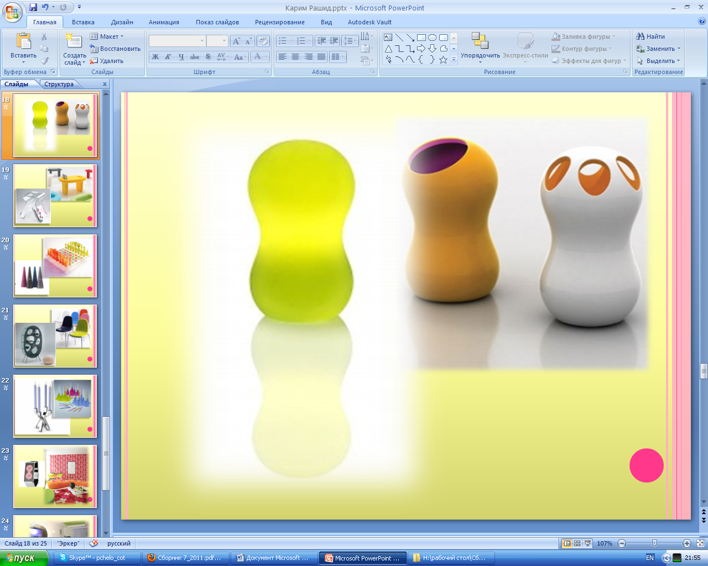The height and width of the screenshot is (566, 708).
Task: Open the Вставка ribbon tab
Action: (83, 22)
